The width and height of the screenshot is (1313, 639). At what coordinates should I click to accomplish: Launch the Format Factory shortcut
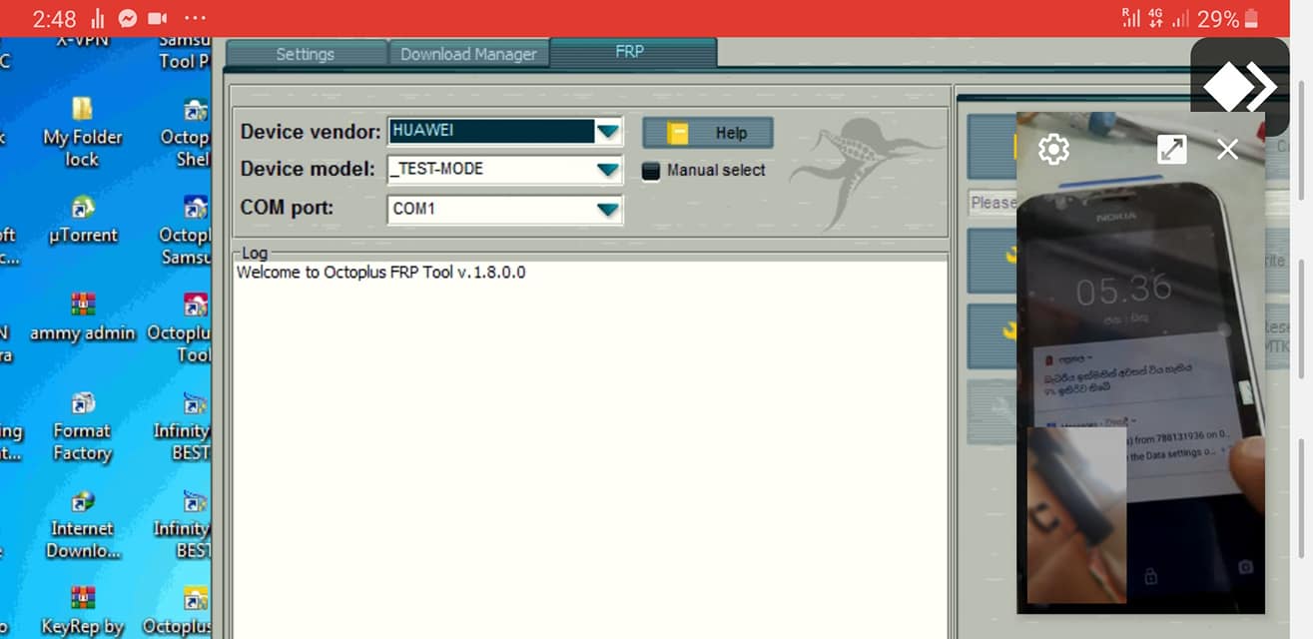point(83,427)
